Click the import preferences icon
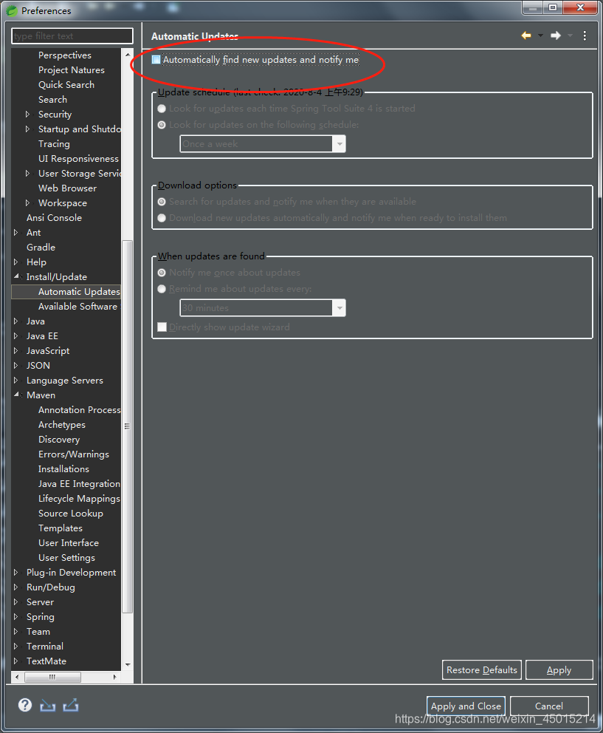Image resolution: width=603 pixels, height=733 pixels. tap(48, 706)
